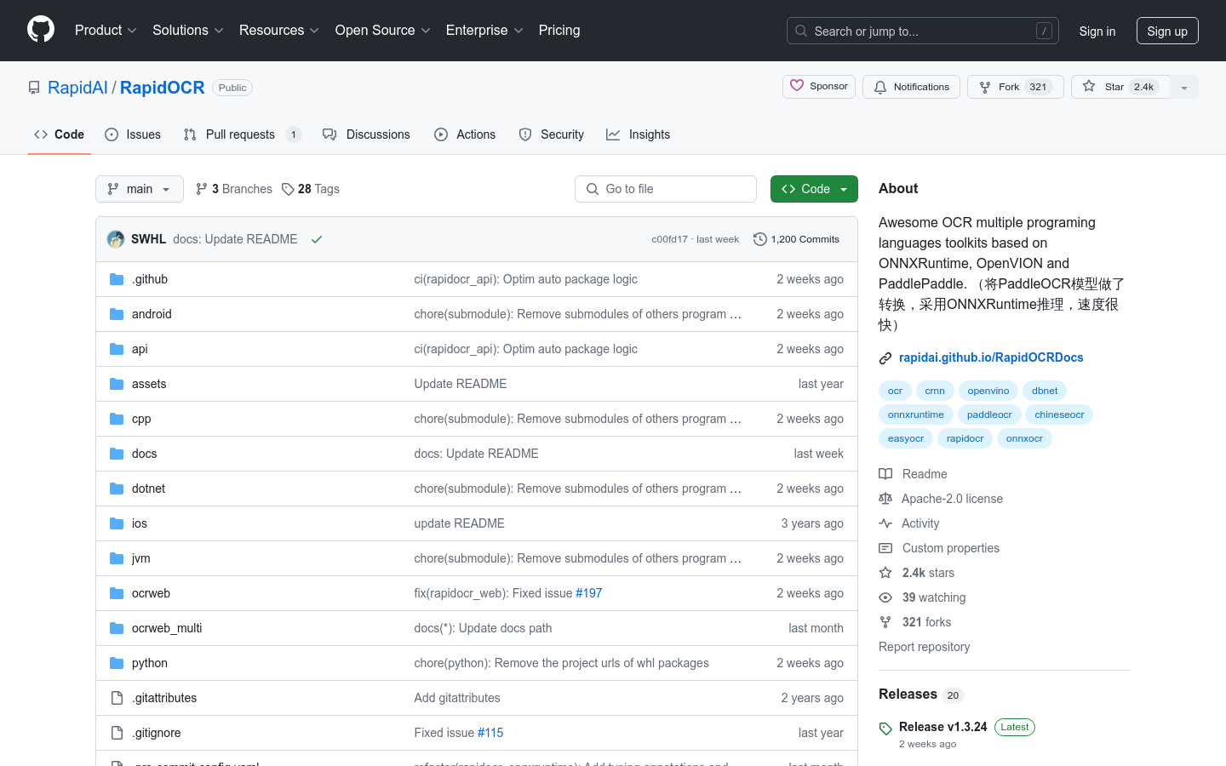Open the ios folder
The width and height of the screenshot is (1226, 766).
click(140, 523)
